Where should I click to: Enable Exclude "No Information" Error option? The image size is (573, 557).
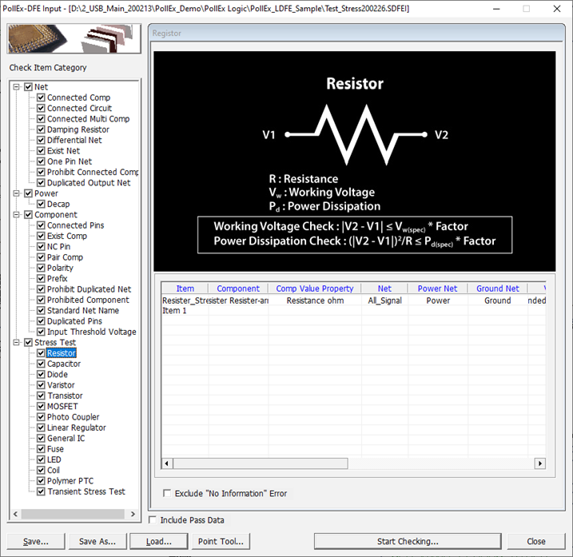click(167, 494)
